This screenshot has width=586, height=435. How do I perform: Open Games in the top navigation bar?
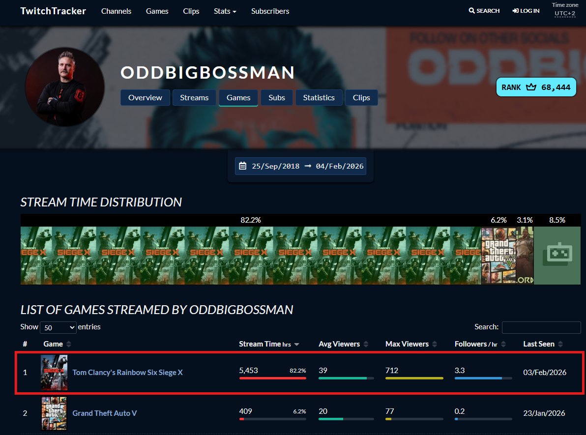157,11
